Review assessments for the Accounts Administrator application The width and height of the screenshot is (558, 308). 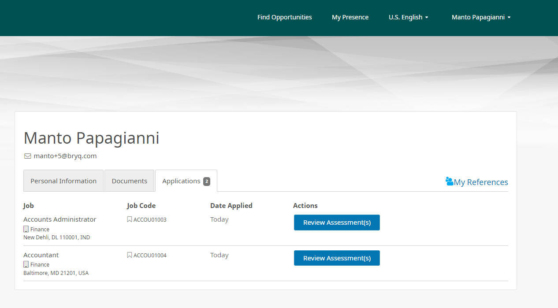tap(337, 223)
